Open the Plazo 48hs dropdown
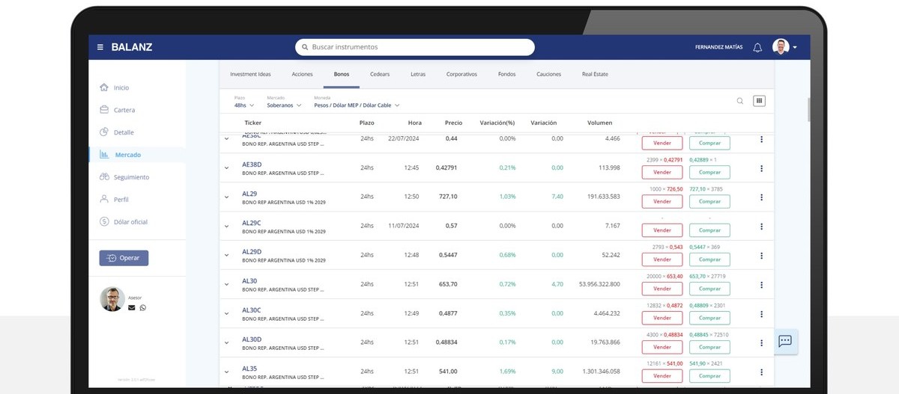The width and height of the screenshot is (899, 394). (x=243, y=105)
